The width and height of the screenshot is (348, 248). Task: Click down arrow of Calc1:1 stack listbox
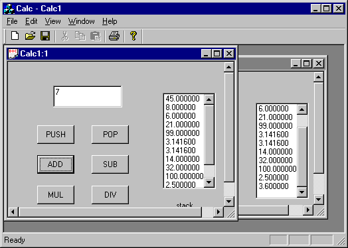click(x=209, y=182)
